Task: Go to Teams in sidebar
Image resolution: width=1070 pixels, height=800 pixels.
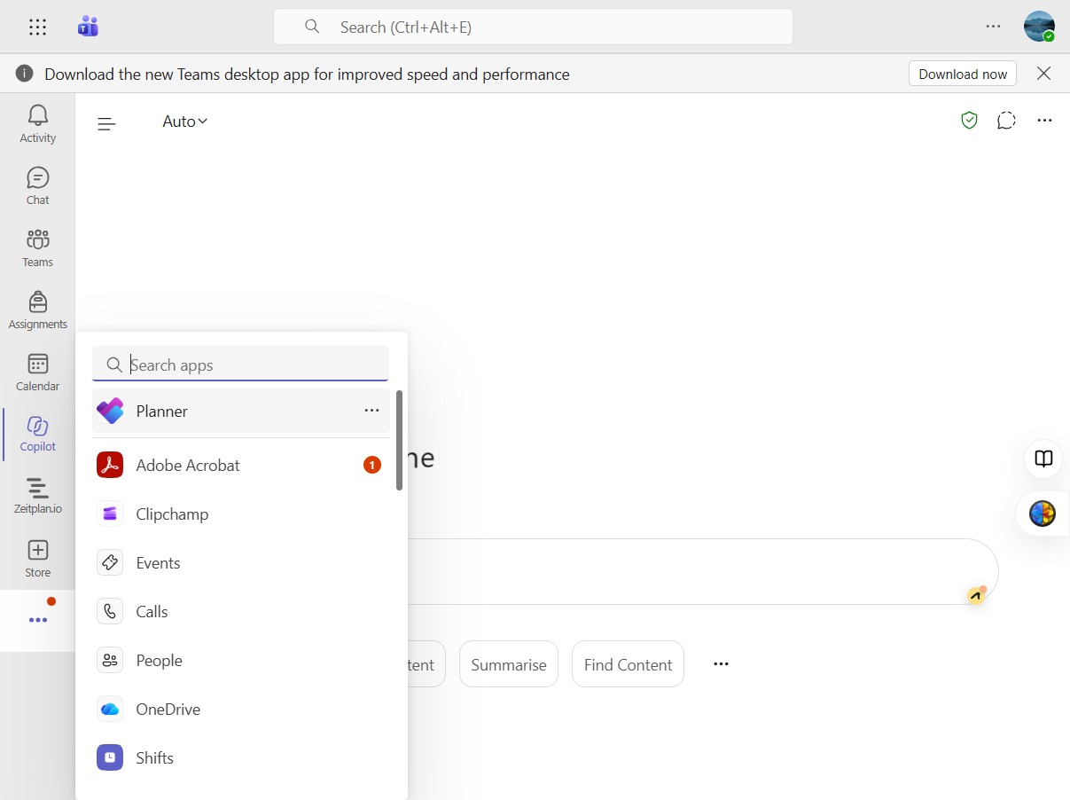Action: coord(37,247)
